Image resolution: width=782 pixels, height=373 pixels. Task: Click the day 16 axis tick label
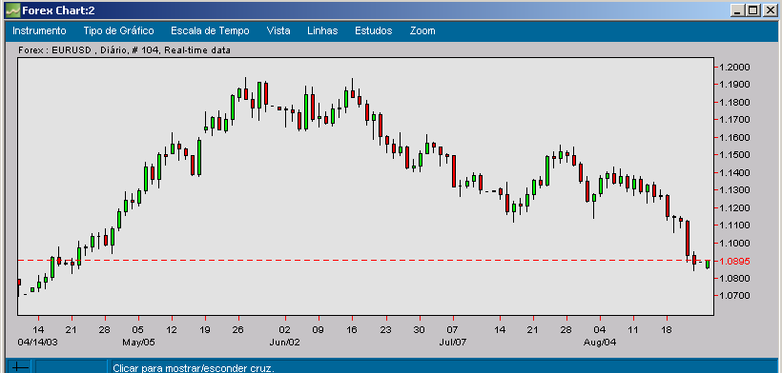(352, 330)
